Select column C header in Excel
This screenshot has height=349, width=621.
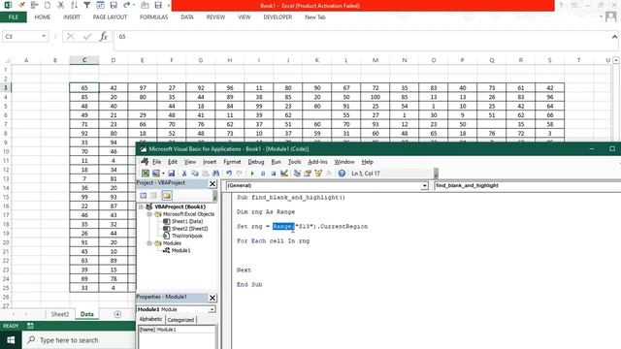84,60
